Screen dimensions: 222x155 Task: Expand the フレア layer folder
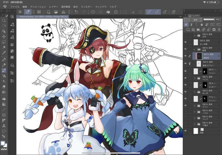[195, 118]
